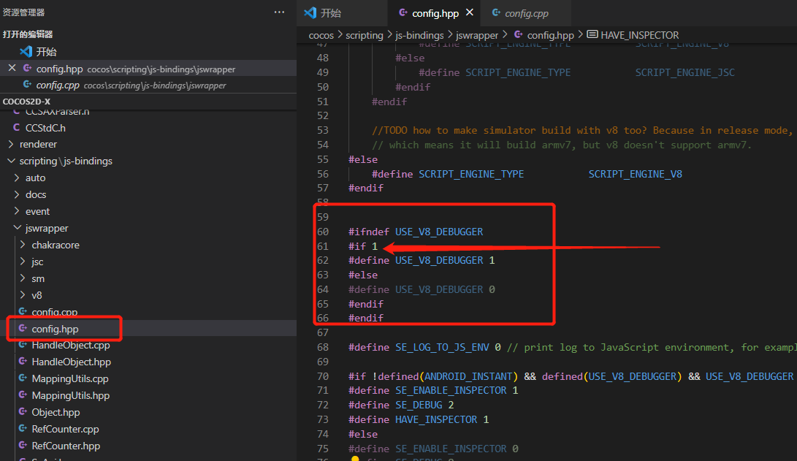
Task: Click '#define HAVE_INSPECTOR 1' code line
Action: 419,419
